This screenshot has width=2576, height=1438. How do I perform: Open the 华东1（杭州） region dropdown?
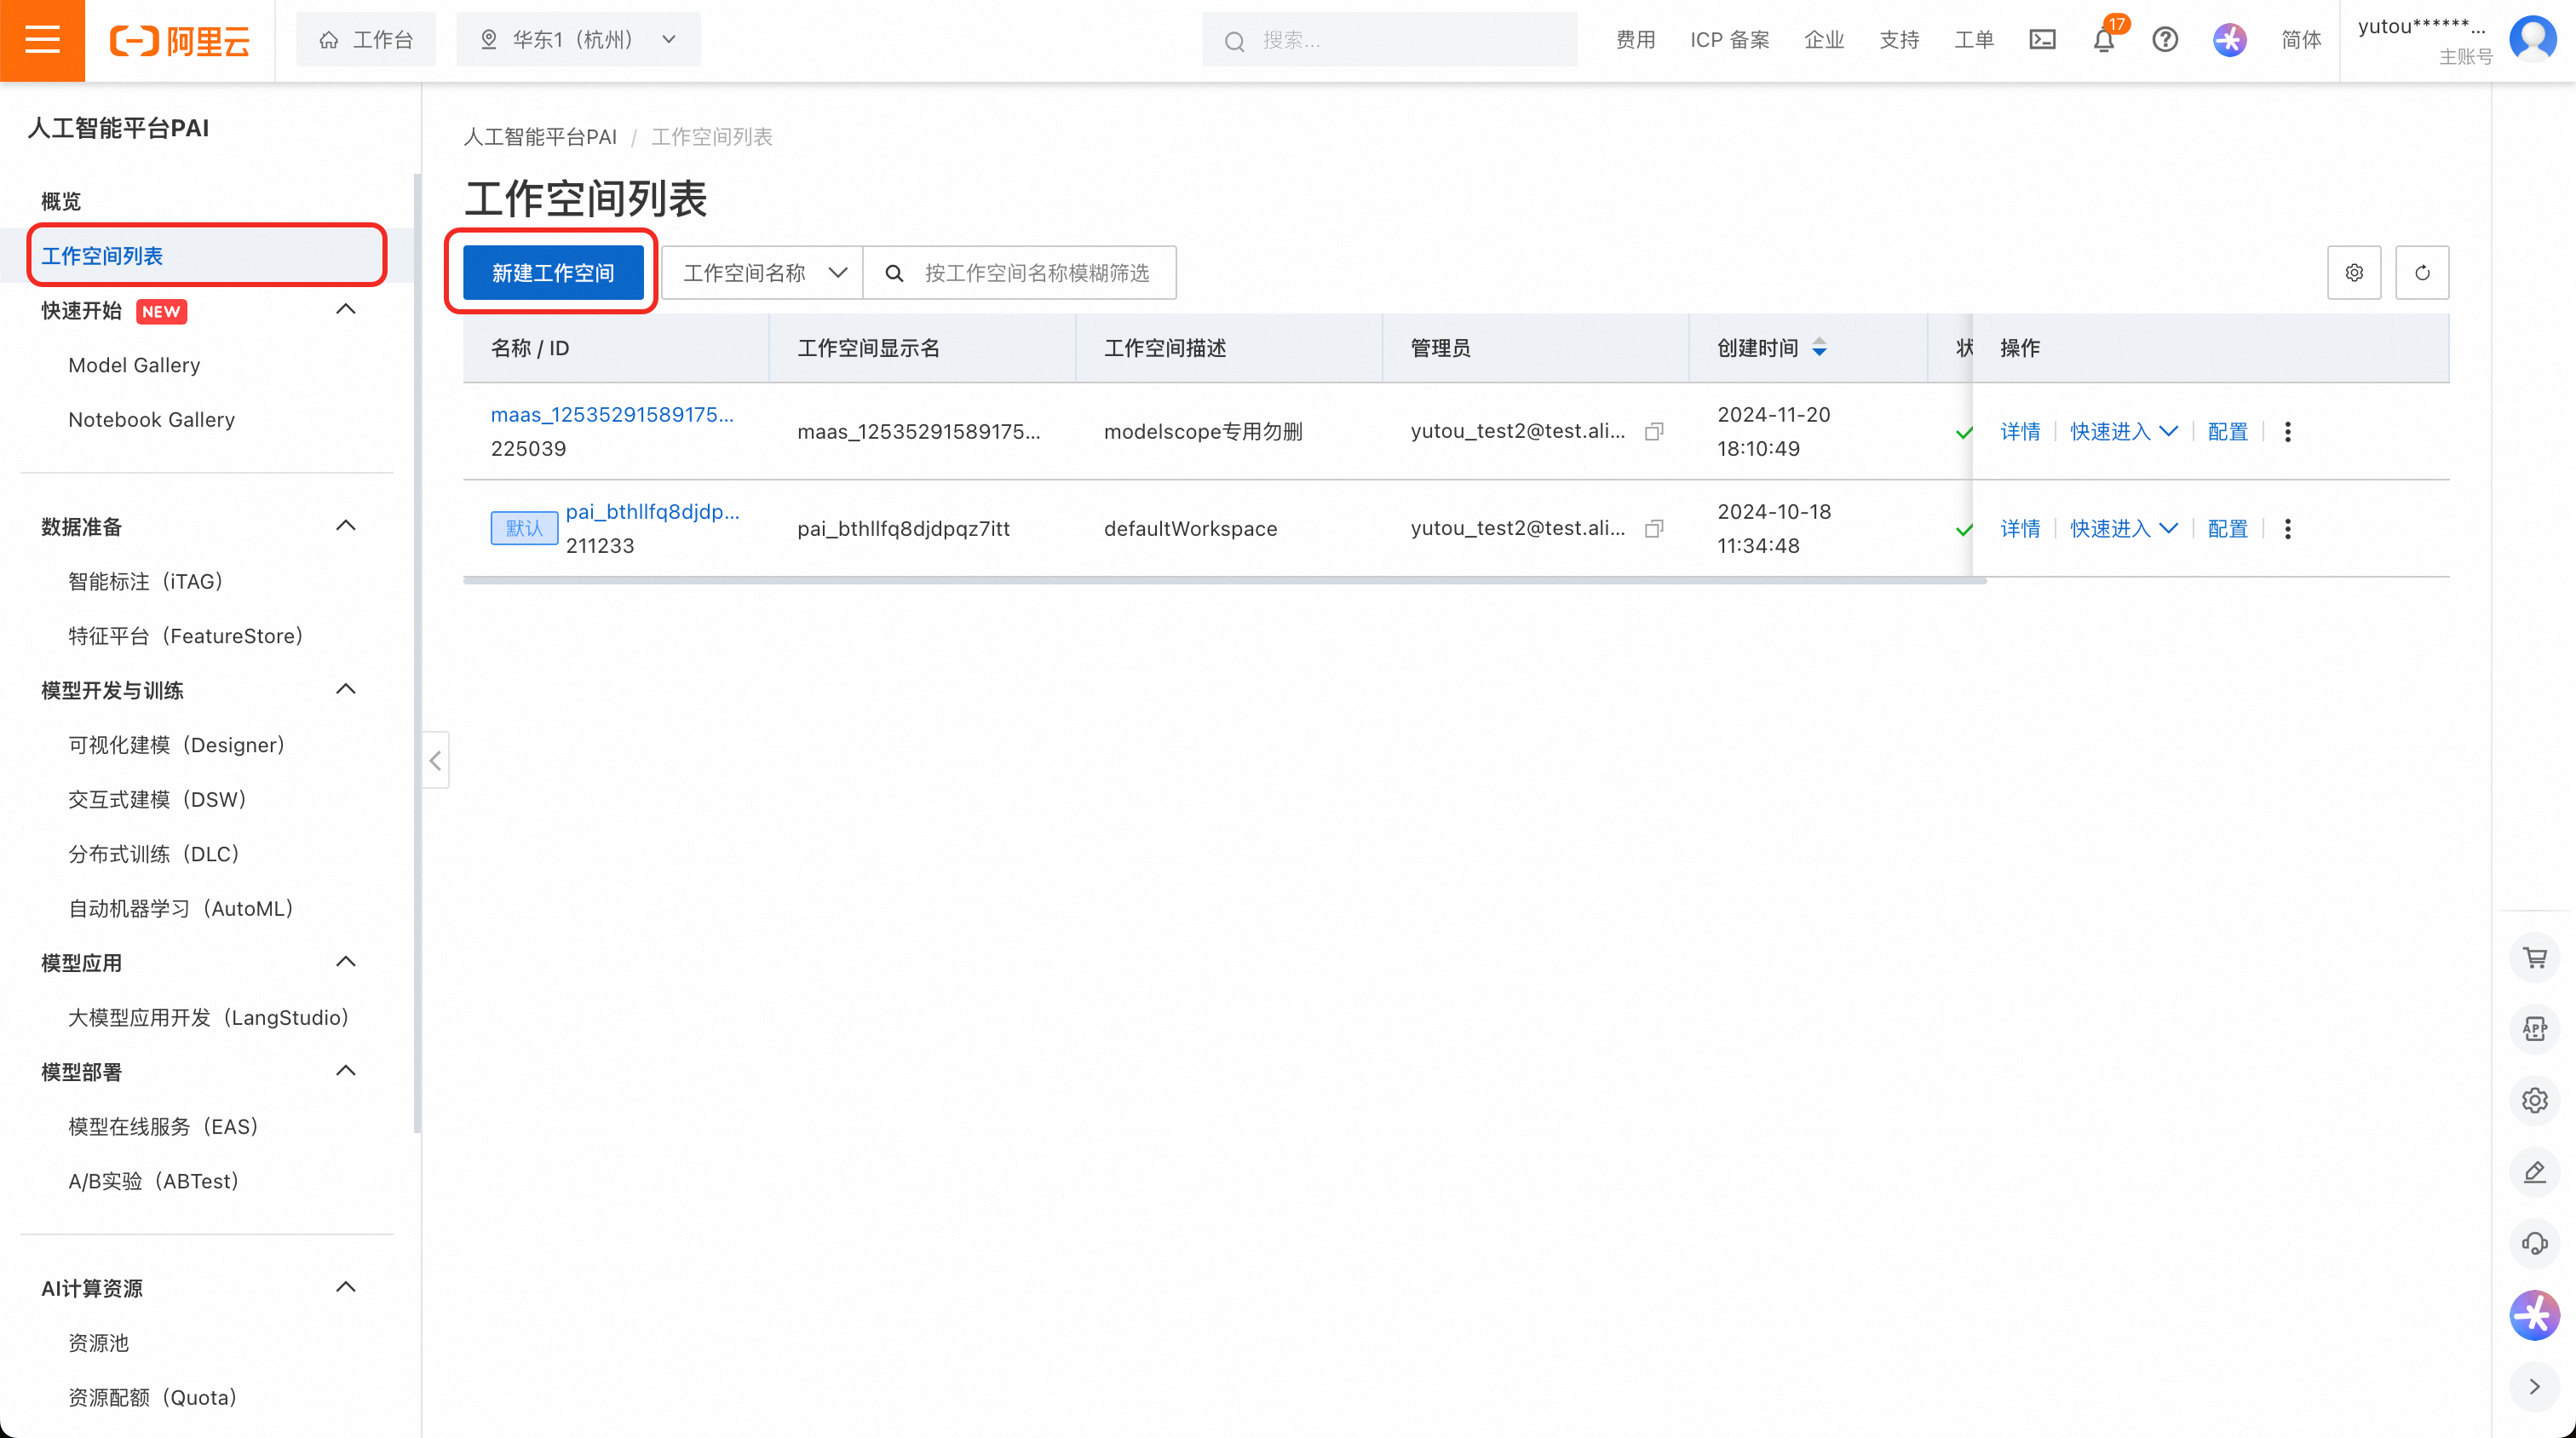click(578, 40)
